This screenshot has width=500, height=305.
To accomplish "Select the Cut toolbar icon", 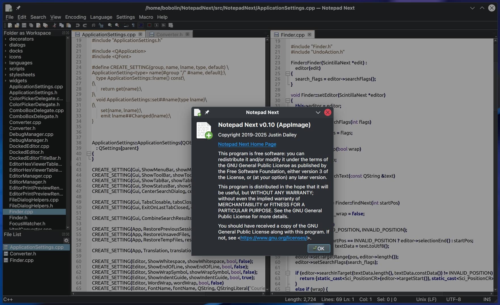I will pyautogui.click(x=54, y=25).
